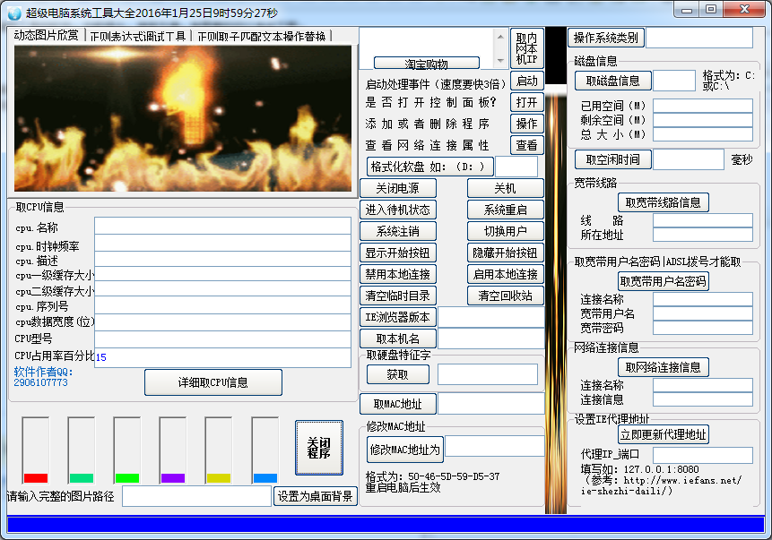Click the 清空回收站 button
Viewport: 772px width, 540px height.
click(x=505, y=296)
